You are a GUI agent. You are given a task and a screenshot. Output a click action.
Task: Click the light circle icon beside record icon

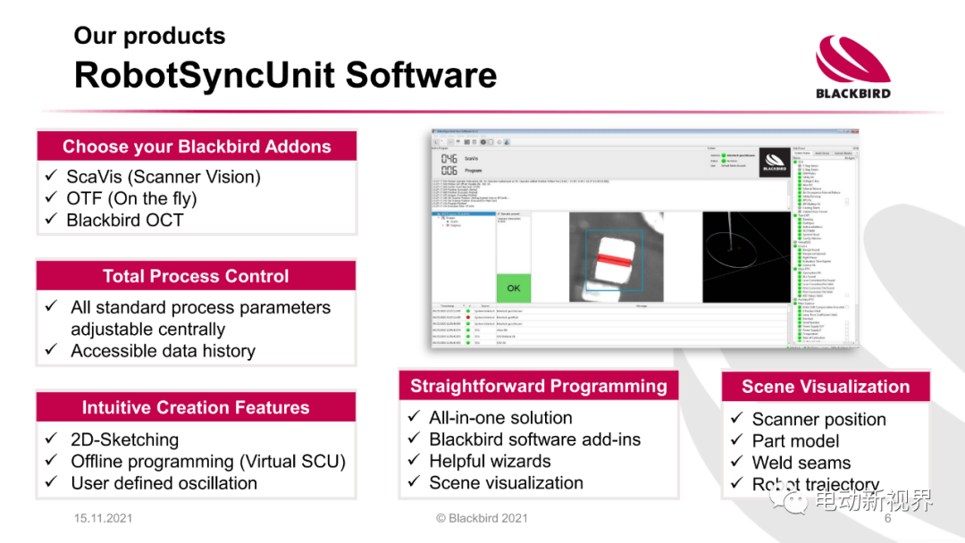point(491,142)
